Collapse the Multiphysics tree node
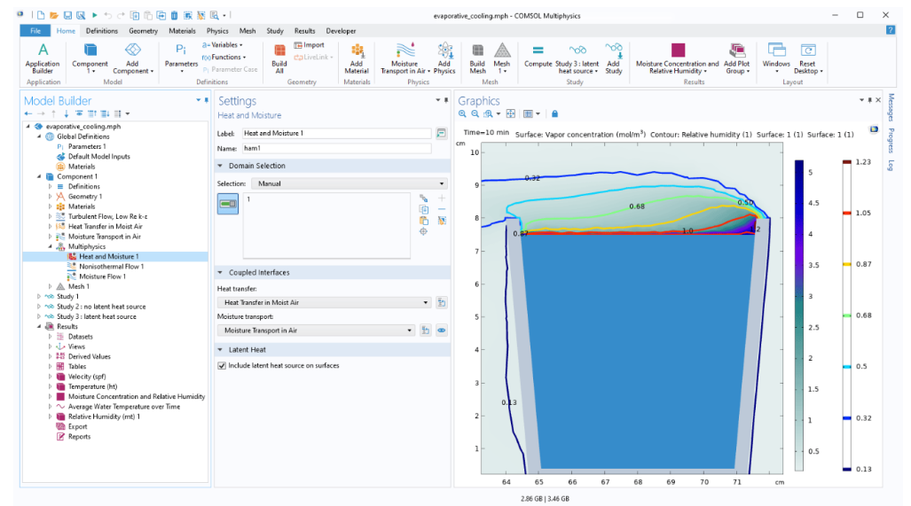The height and width of the screenshot is (506, 911). (50, 246)
